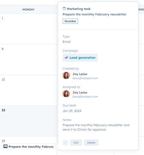This screenshot has height=155, width=144.
Task: Mark task complete with checkmark circle
Action: tap(65, 143)
